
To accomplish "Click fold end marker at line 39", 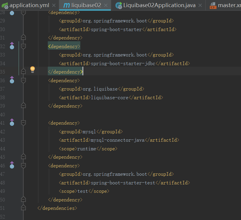I will [23, 106].
